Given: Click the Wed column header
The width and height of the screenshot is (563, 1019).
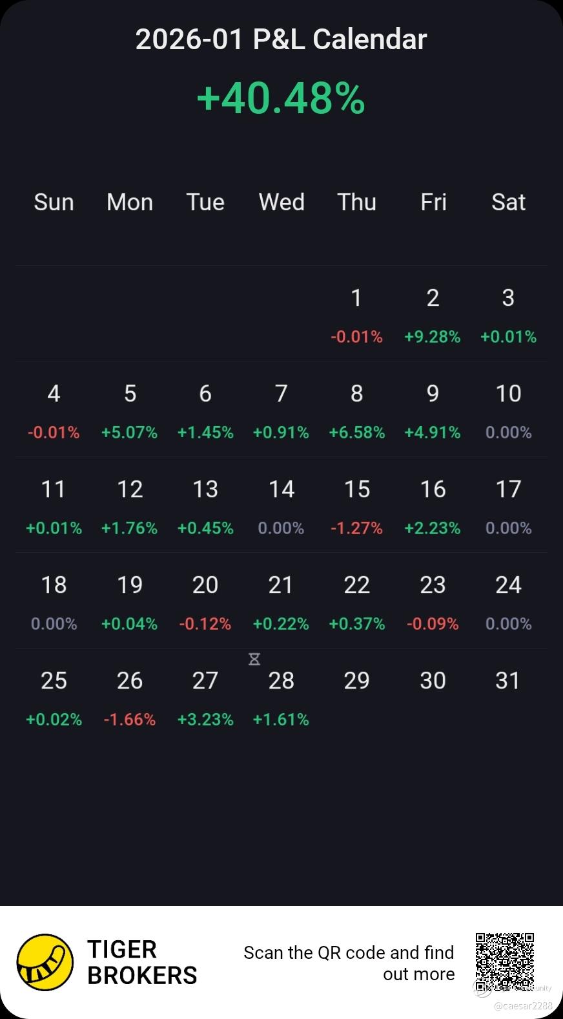Looking at the screenshot, I should 281,202.
